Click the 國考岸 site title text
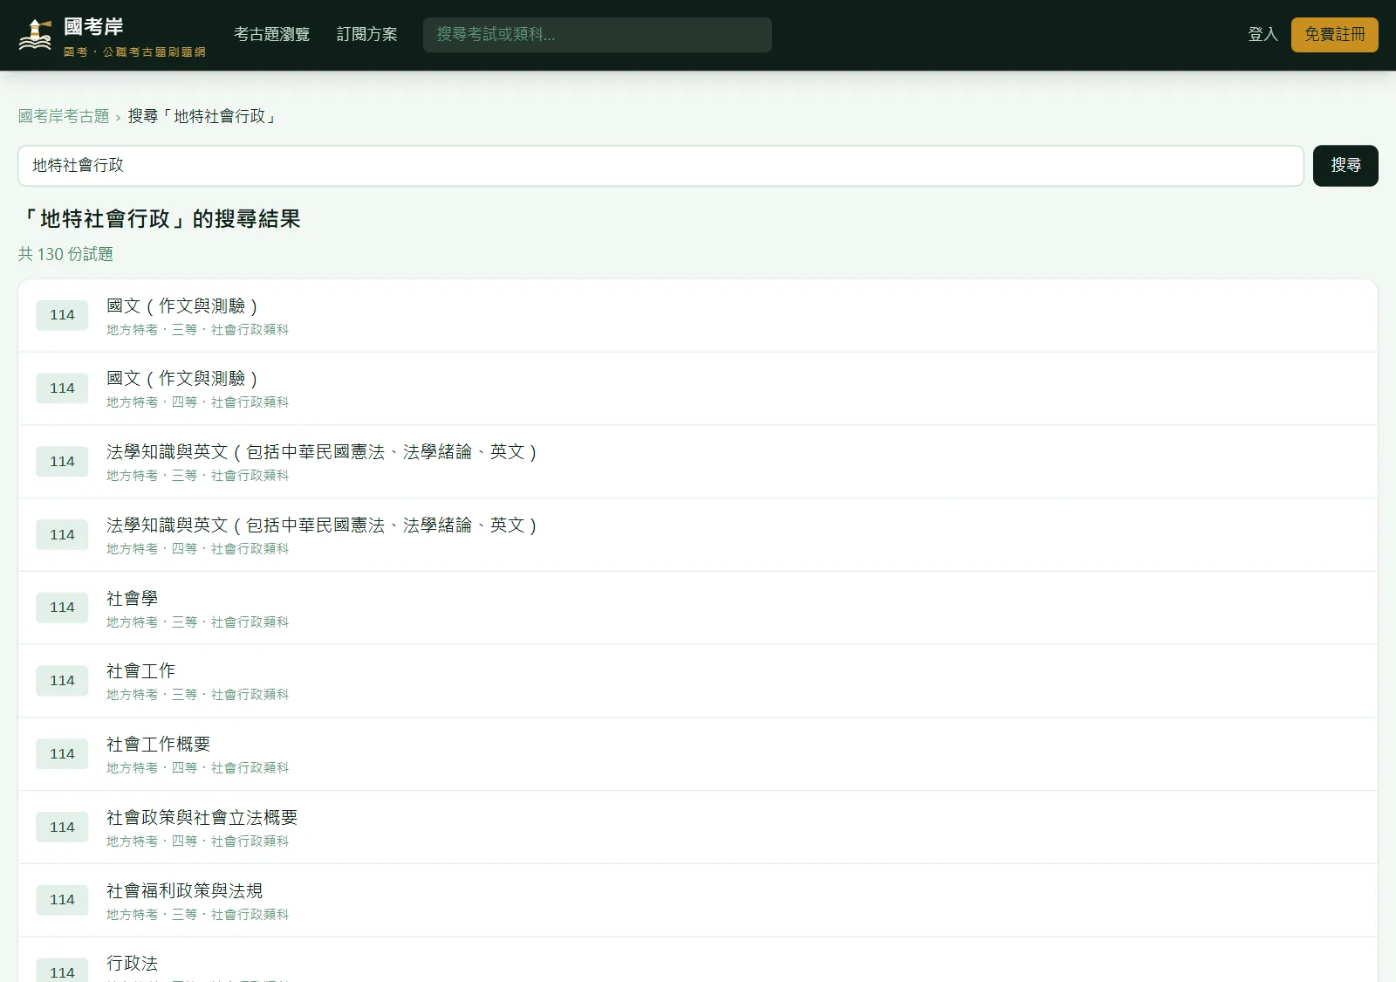The image size is (1396, 982). tap(93, 27)
